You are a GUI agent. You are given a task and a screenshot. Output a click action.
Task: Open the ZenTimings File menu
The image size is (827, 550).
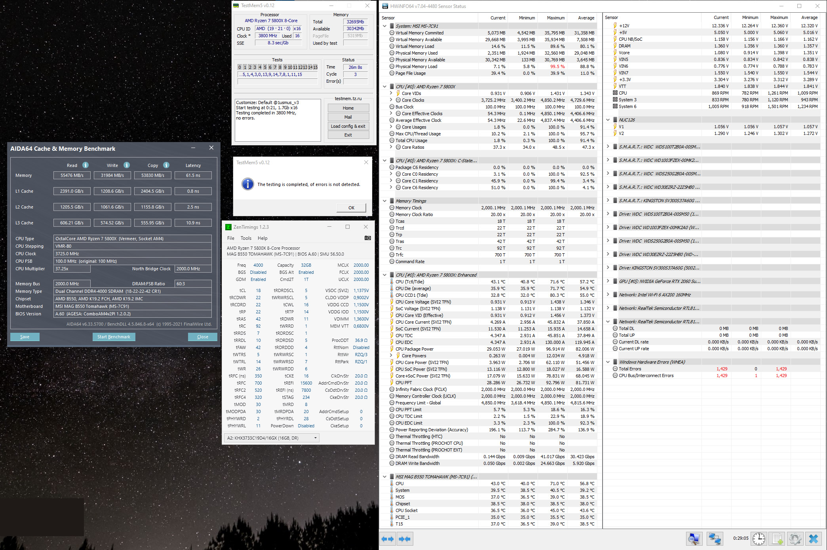click(x=230, y=238)
